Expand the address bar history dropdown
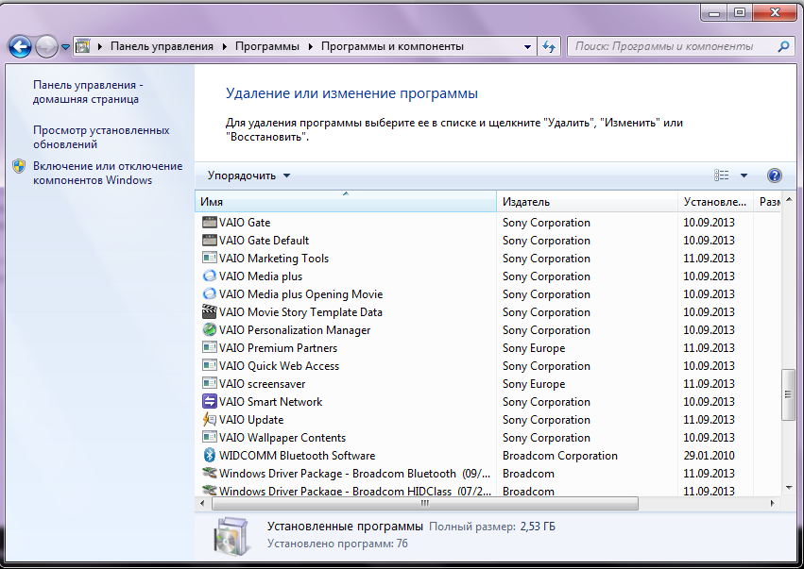 (x=527, y=46)
